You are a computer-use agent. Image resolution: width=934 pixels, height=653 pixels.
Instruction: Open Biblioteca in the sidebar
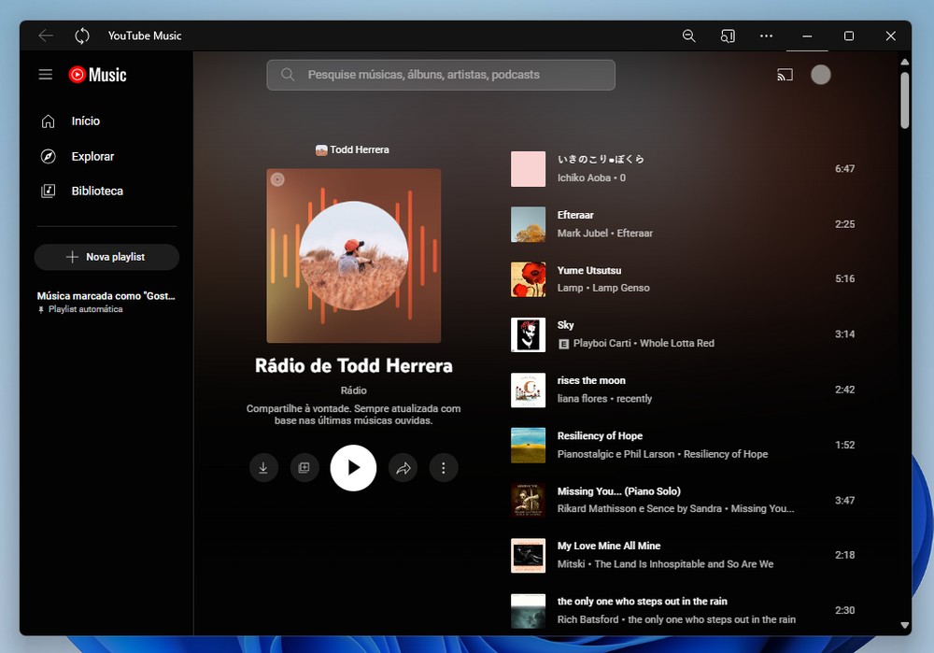97,191
